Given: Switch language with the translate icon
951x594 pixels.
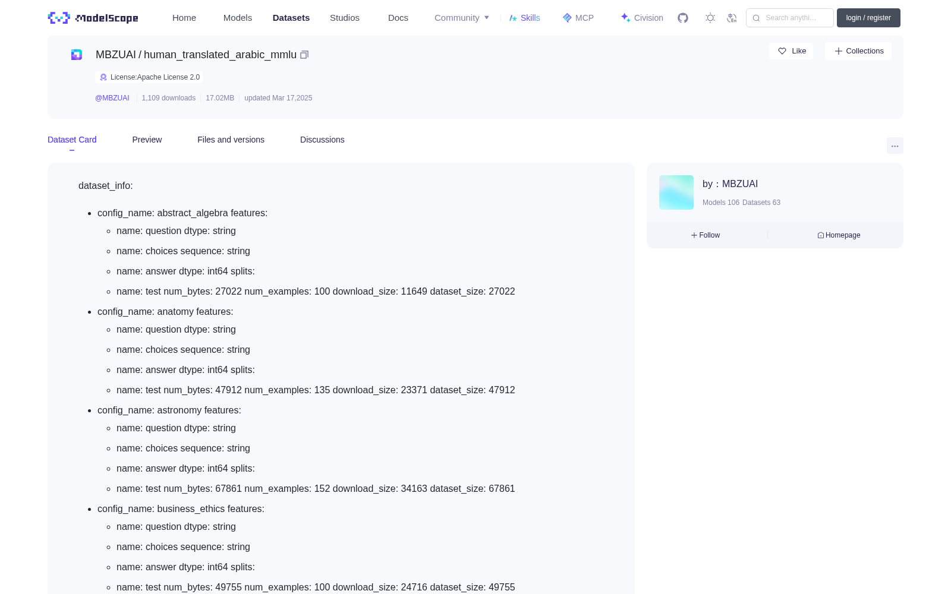Looking at the screenshot, I should (x=732, y=18).
